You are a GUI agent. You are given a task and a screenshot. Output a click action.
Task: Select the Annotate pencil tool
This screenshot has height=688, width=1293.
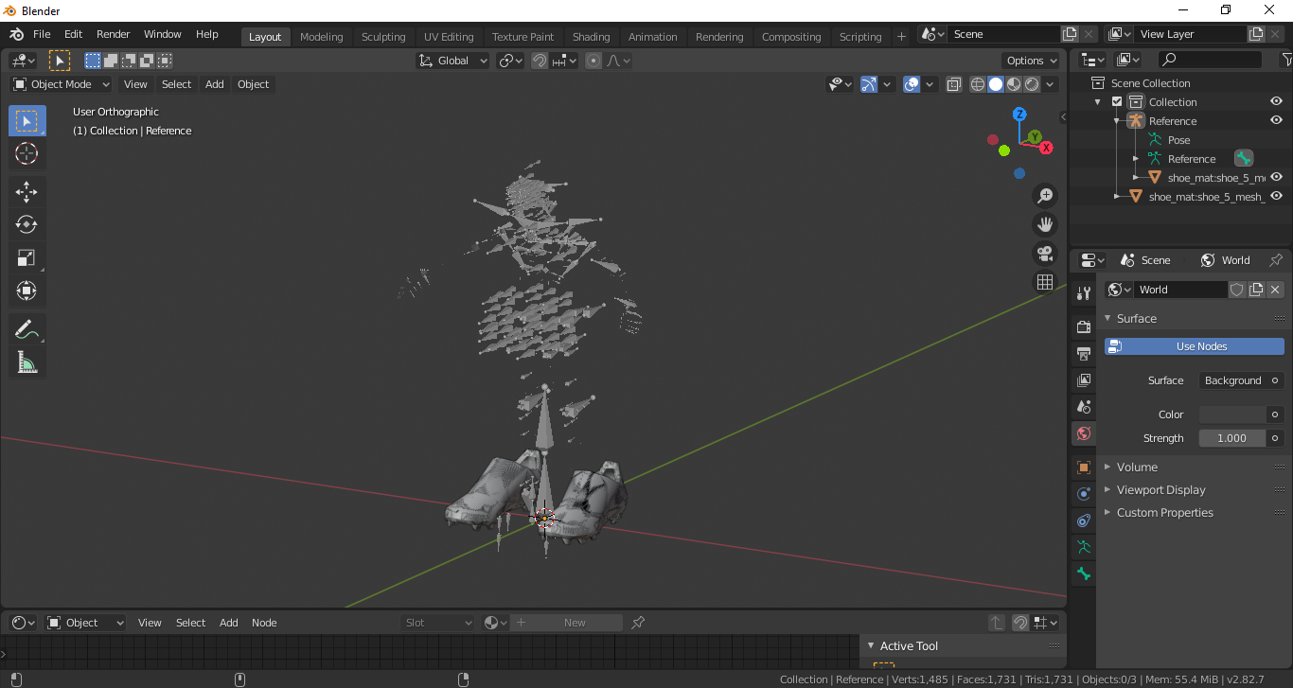coord(27,329)
